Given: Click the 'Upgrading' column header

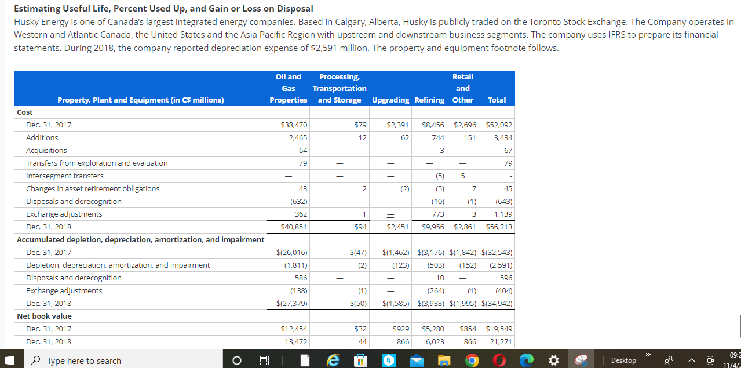Looking at the screenshot, I should [x=390, y=100].
